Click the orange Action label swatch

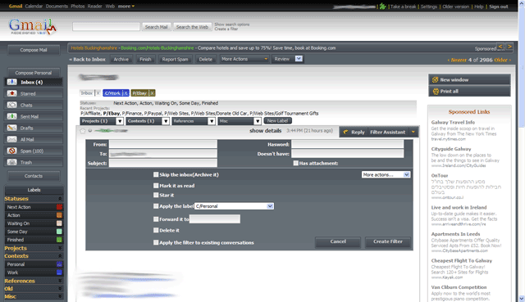tap(59, 215)
